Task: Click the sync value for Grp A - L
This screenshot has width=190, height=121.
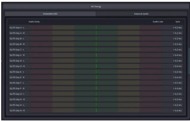Action: (x=177, y=28)
